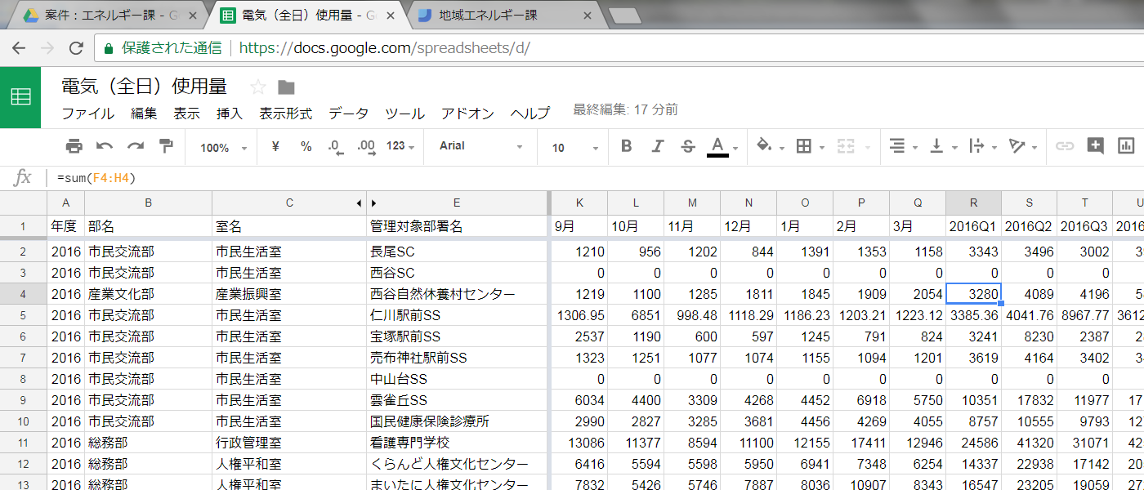Insert a comment
Viewport: 1144px width, 490px height.
click(x=1095, y=146)
